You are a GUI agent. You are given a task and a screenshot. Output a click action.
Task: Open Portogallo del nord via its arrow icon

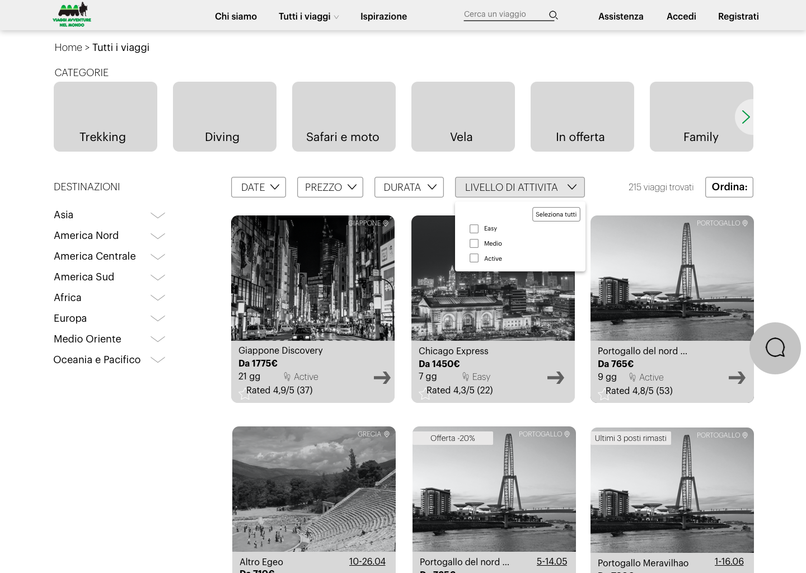tap(737, 378)
